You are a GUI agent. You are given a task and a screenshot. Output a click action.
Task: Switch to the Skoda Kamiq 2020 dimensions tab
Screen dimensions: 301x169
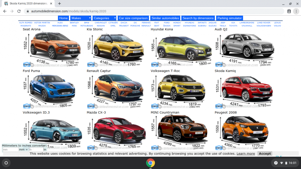coord(28,3)
